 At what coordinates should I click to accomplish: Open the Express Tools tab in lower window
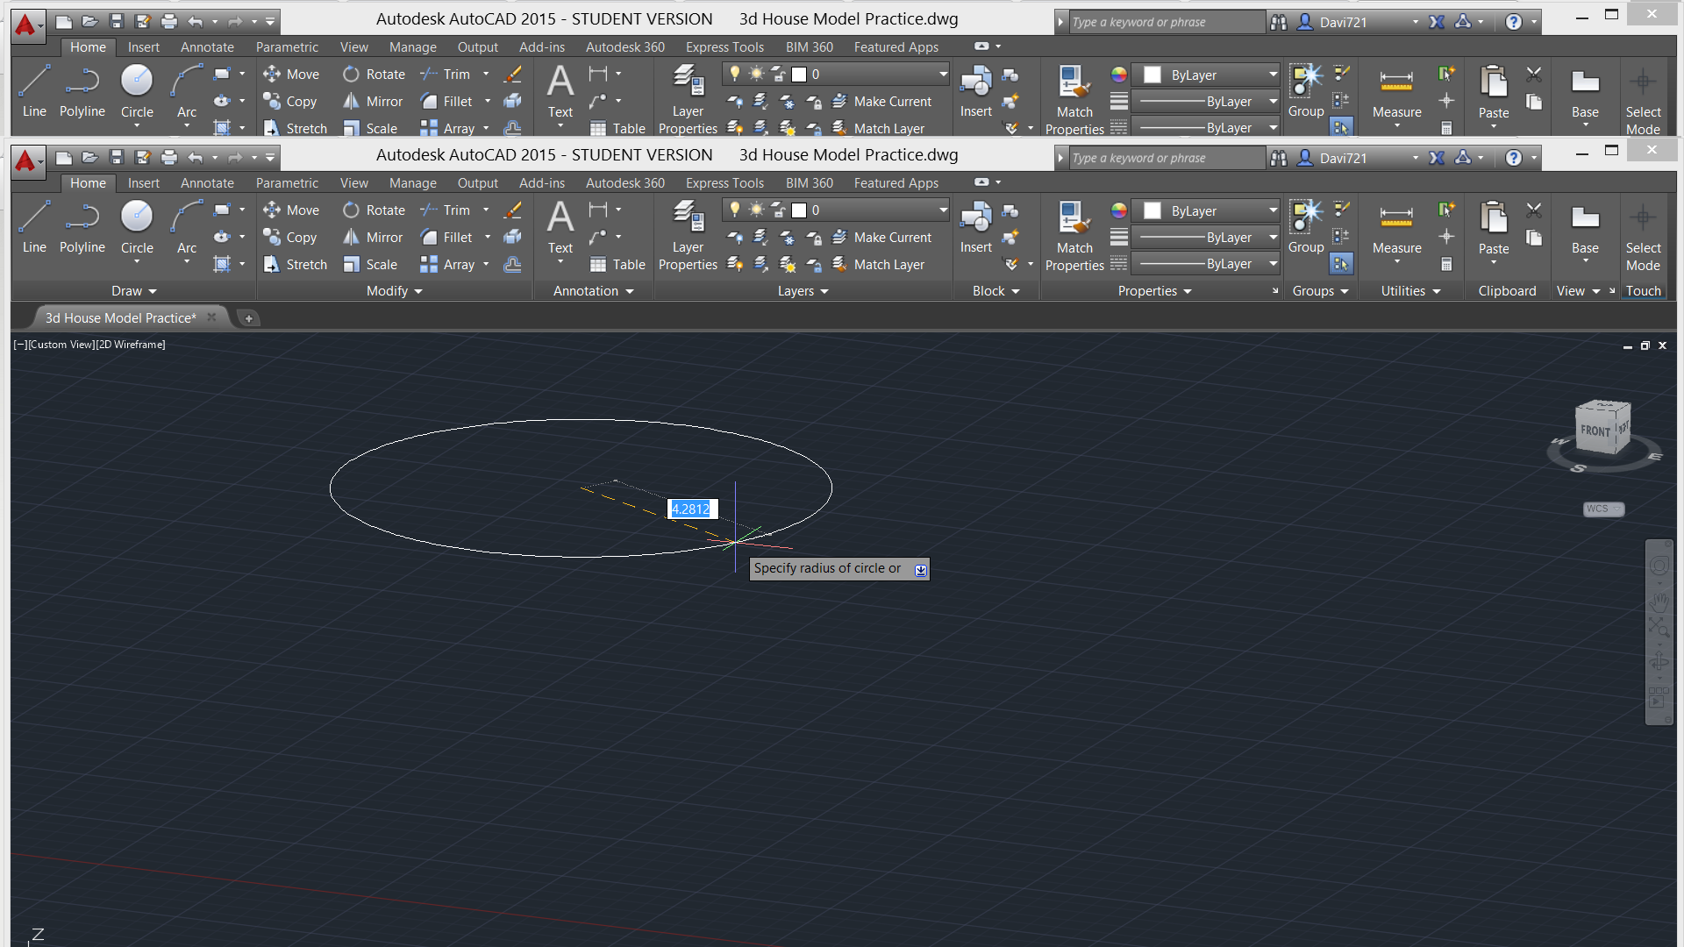(724, 182)
